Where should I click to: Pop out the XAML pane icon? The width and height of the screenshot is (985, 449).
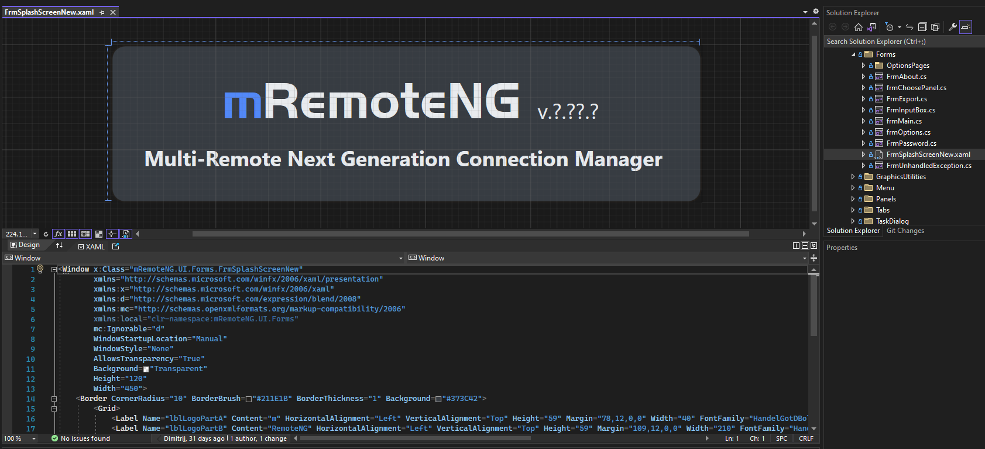tap(116, 246)
